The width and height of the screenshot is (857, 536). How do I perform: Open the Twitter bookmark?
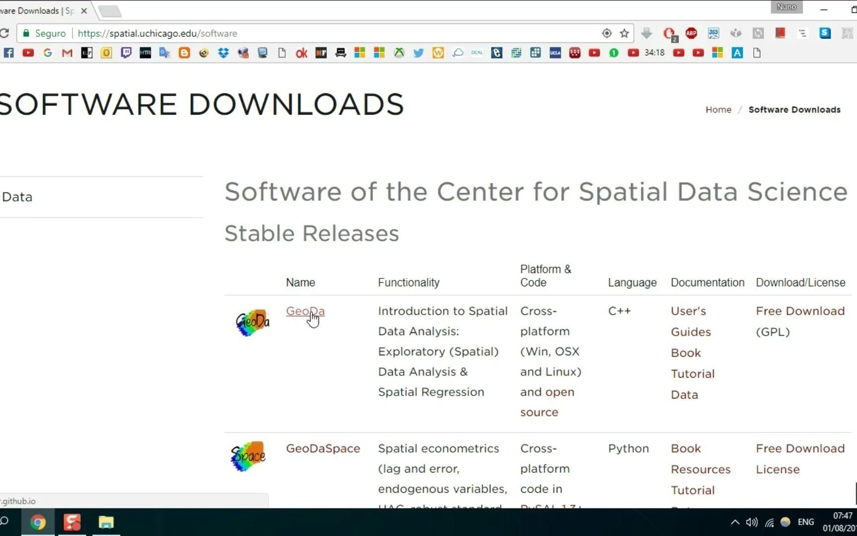click(419, 53)
